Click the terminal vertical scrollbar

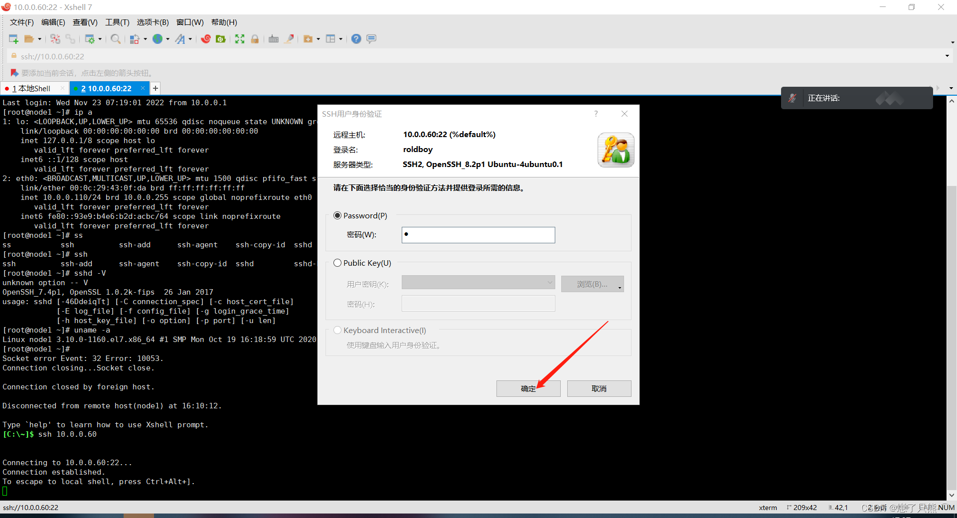coord(952,339)
